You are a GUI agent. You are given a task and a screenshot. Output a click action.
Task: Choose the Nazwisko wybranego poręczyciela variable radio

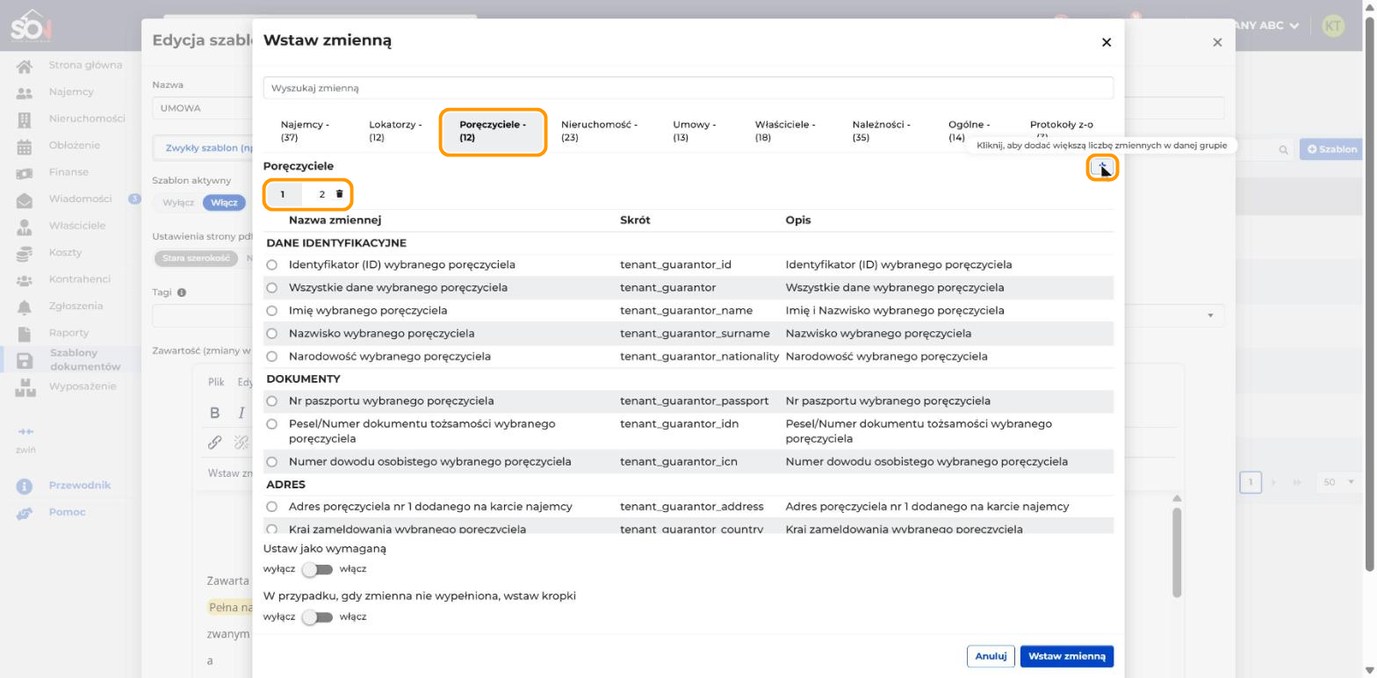(x=272, y=334)
